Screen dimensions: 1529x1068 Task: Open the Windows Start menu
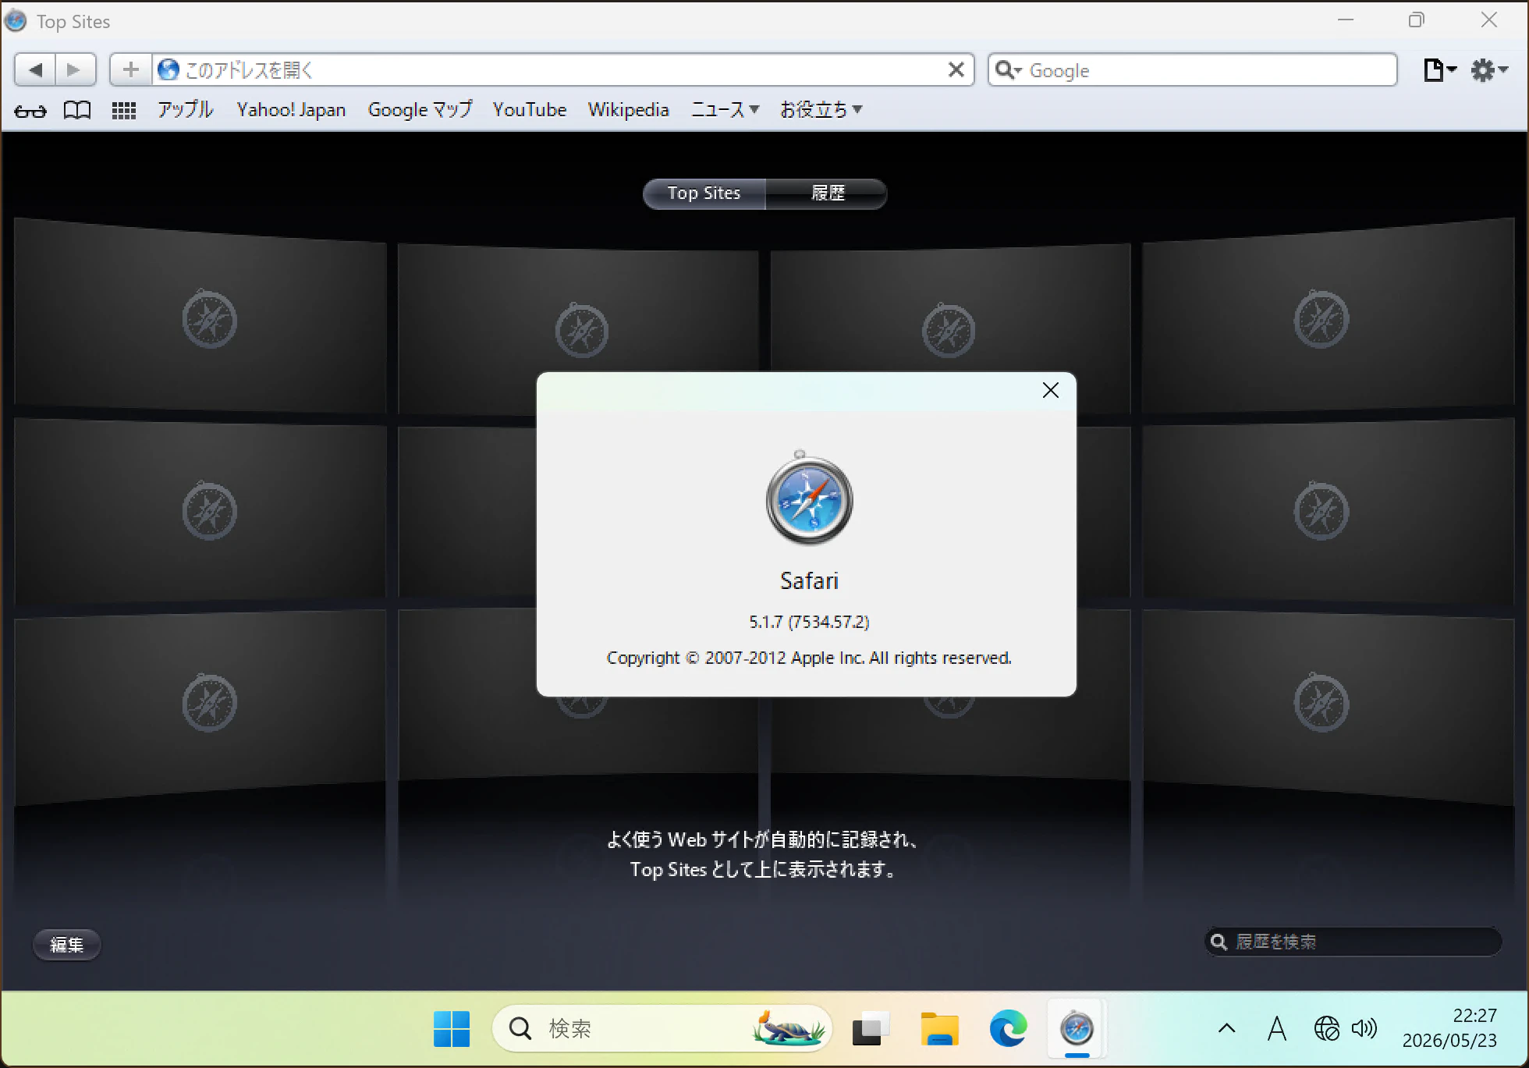(452, 1029)
